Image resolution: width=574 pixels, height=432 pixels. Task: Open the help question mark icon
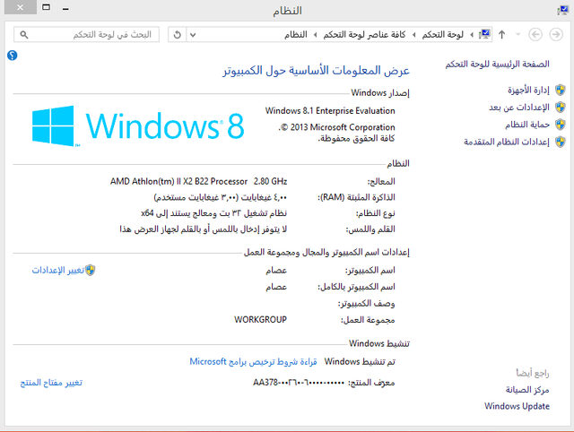(12, 56)
